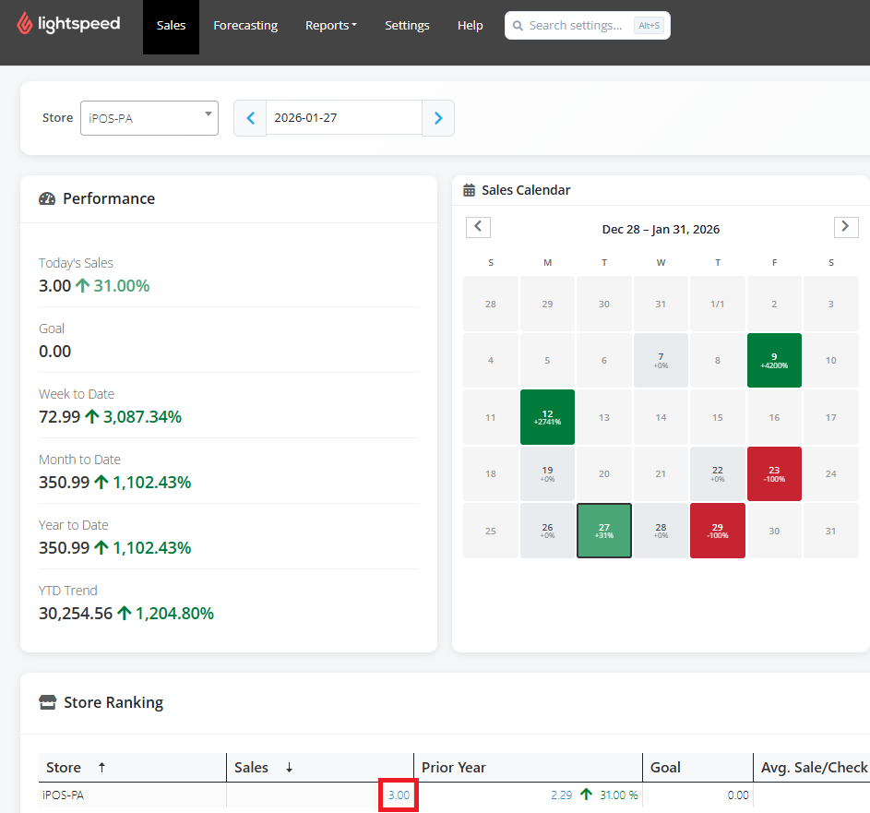Click the search magnifier icon

pos(518,26)
